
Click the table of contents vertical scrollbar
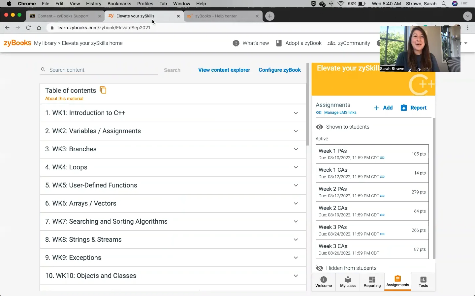308,105
